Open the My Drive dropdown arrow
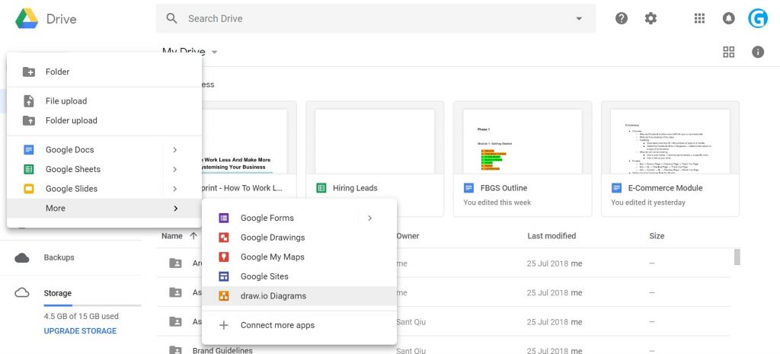This screenshot has width=780, height=354. click(x=215, y=53)
